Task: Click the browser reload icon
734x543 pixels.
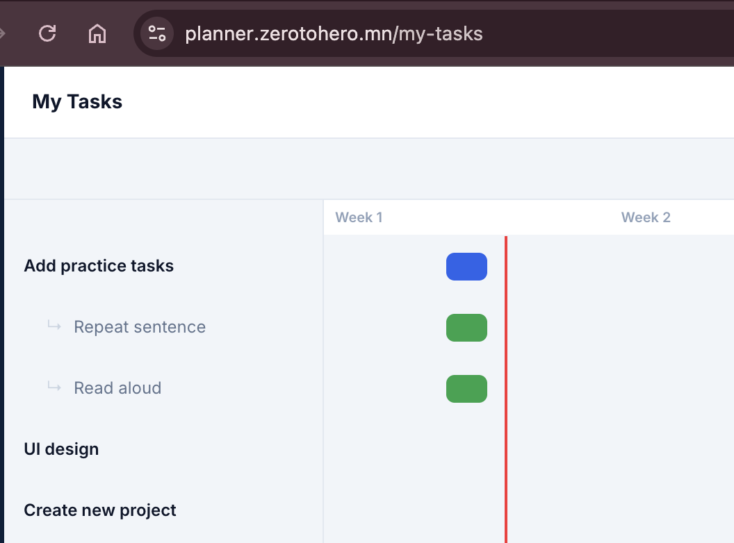Action: coord(47,33)
